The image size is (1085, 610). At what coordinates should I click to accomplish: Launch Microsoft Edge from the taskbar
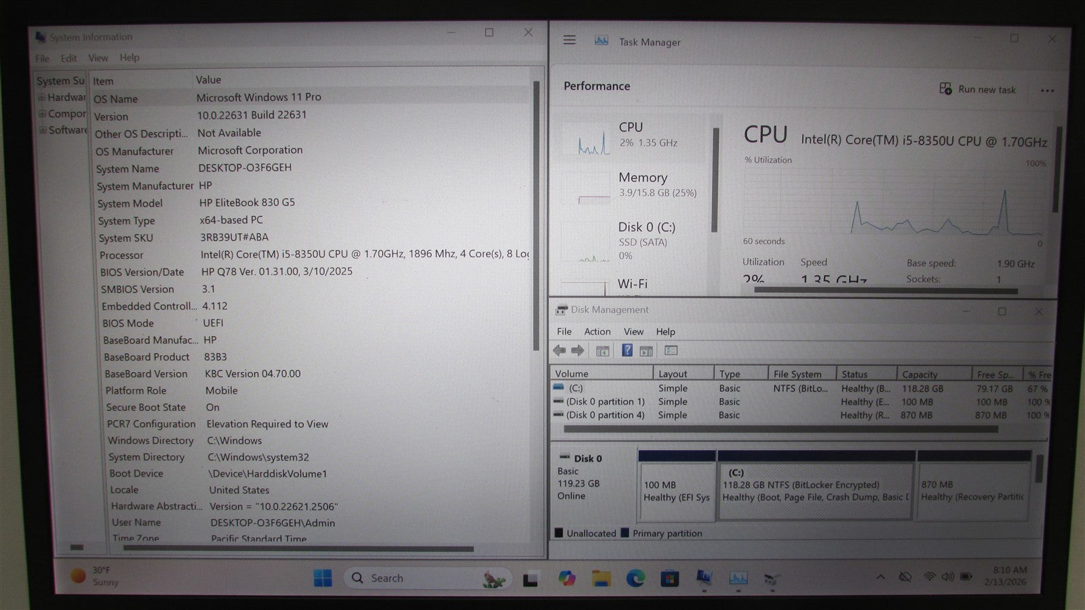(x=635, y=578)
